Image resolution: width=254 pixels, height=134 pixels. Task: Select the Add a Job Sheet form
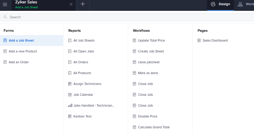[21, 41]
